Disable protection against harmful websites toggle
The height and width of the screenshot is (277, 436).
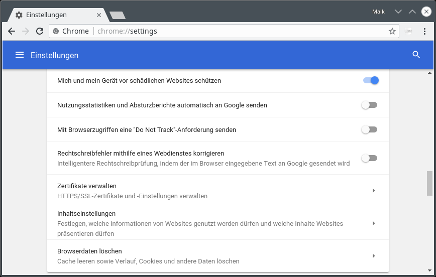point(370,80)
